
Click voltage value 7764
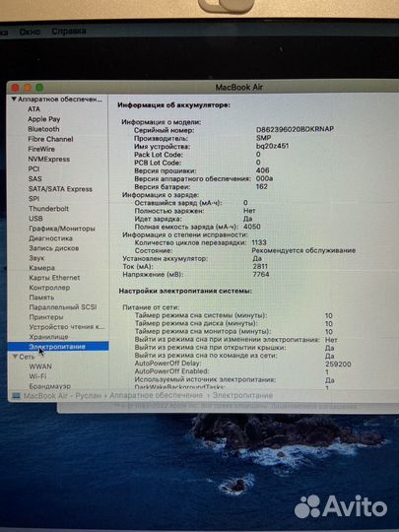pyautogui.click(x=261, y=274)
